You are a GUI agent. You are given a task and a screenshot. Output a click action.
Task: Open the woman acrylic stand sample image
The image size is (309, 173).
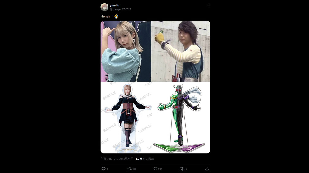(x=126, y=118)
